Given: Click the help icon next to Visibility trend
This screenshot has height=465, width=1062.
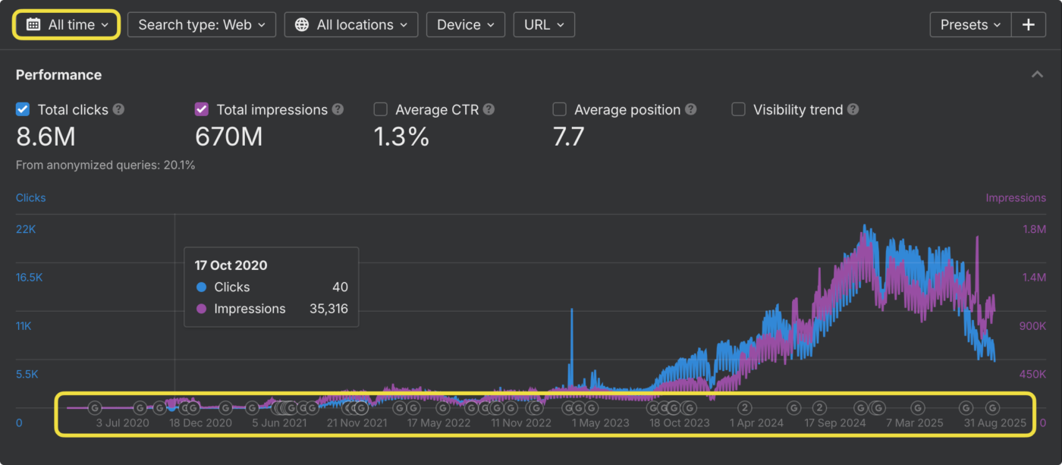Looking at the screenshot, I should click(853, 109).
